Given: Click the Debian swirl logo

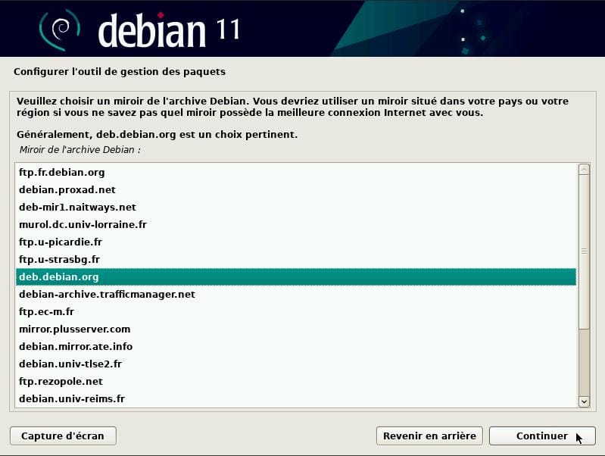Looking at the screenshot, I should [x=60, y=30].
